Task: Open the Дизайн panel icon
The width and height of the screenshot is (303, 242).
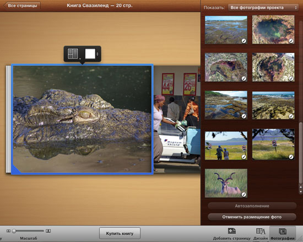Action: click(x=261, y=231)
